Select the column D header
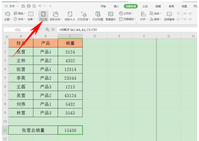This screenshot has height=141, width=199. (x=95, y=36)
